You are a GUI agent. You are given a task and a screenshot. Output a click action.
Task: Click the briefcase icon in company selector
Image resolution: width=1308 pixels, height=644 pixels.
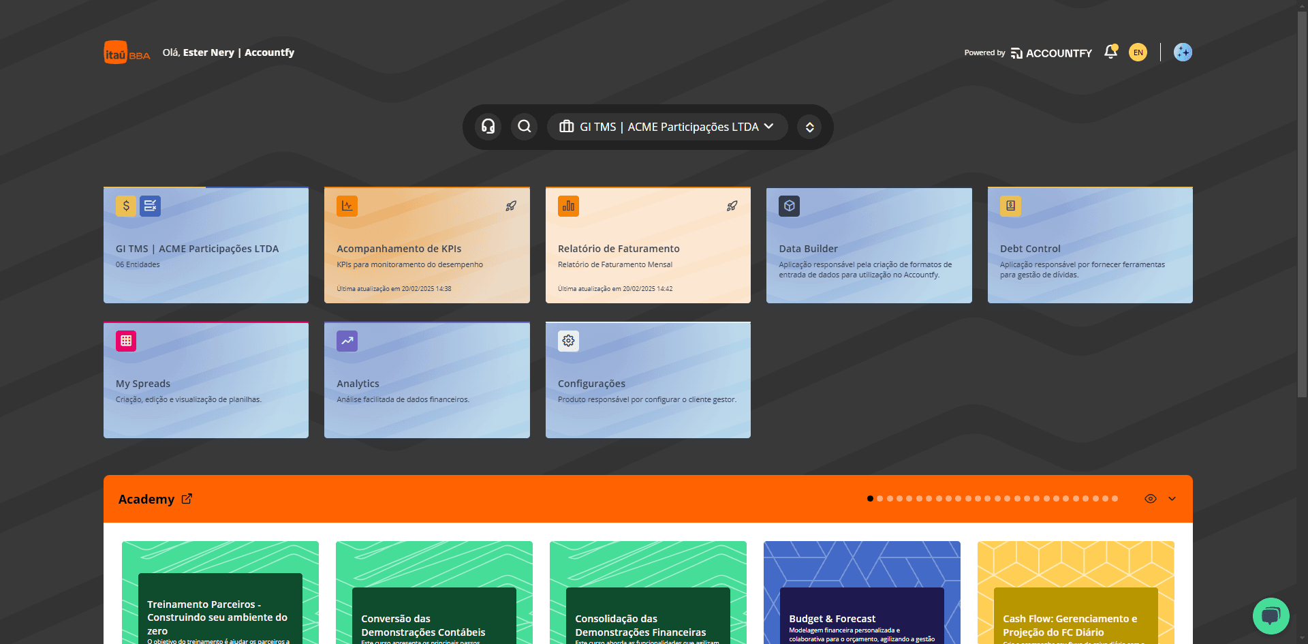pos(566,127)
